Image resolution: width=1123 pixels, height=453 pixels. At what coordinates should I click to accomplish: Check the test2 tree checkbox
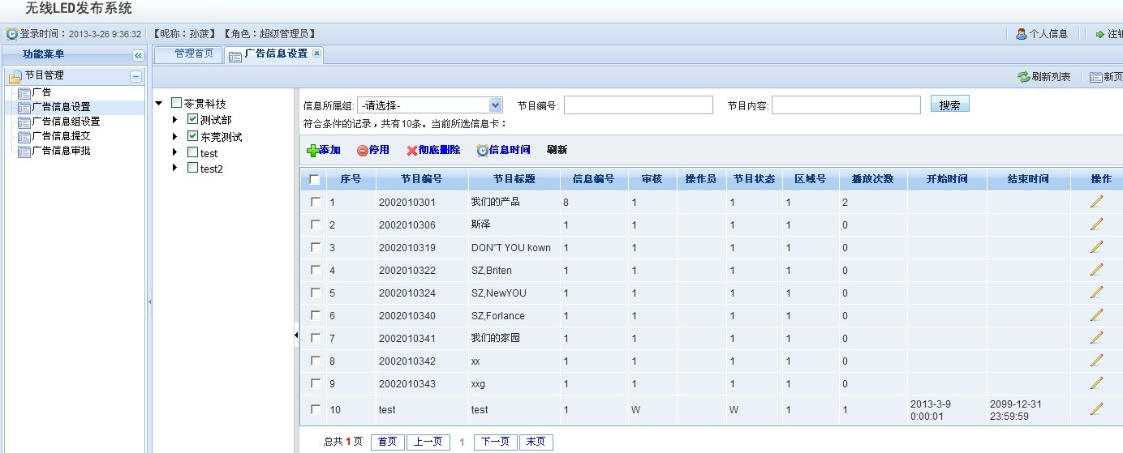tap(192, 168)
